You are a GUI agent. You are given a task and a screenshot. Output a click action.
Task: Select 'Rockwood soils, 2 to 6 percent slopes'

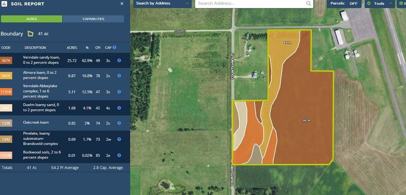[42, 155]
